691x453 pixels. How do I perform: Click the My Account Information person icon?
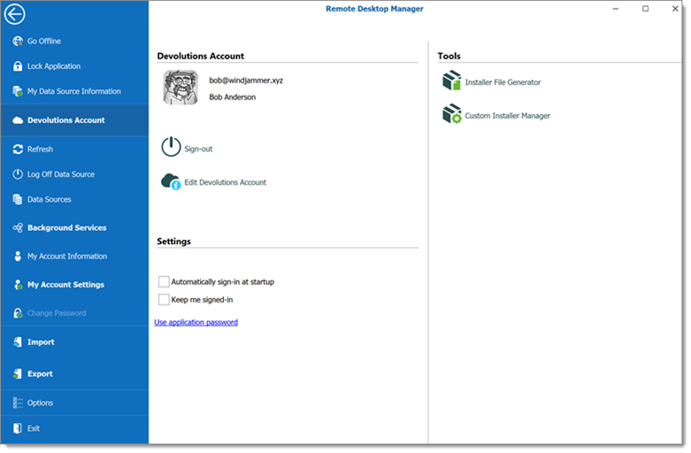tap(18, 257)
